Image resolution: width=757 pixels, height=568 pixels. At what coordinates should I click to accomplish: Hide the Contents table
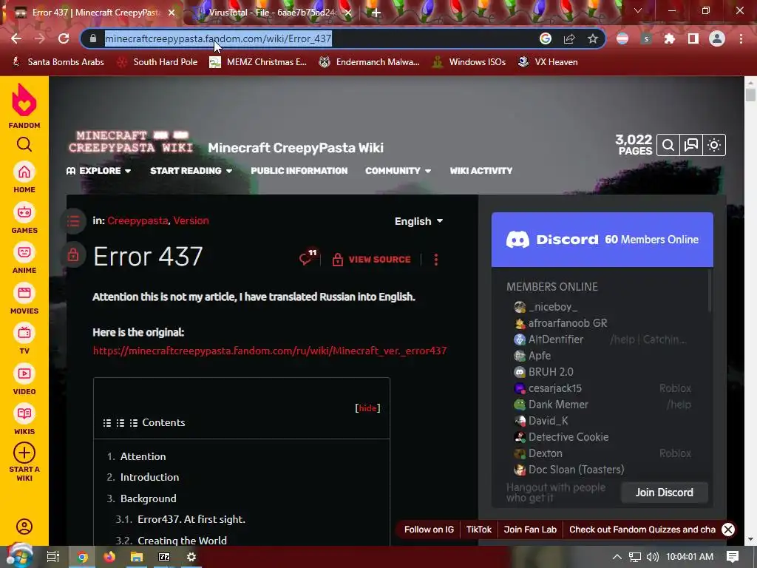tap(367, 408)
